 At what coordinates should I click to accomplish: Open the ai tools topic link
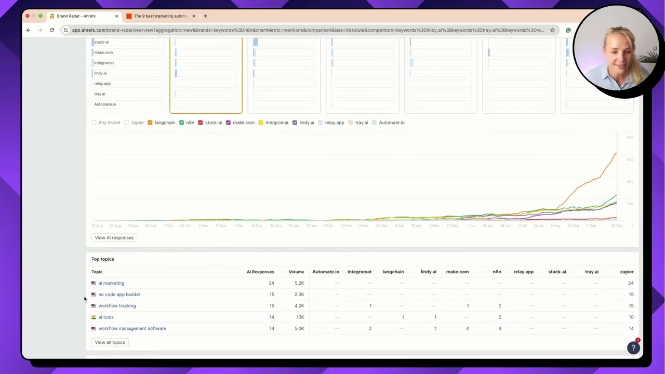[x=105, y=317]
